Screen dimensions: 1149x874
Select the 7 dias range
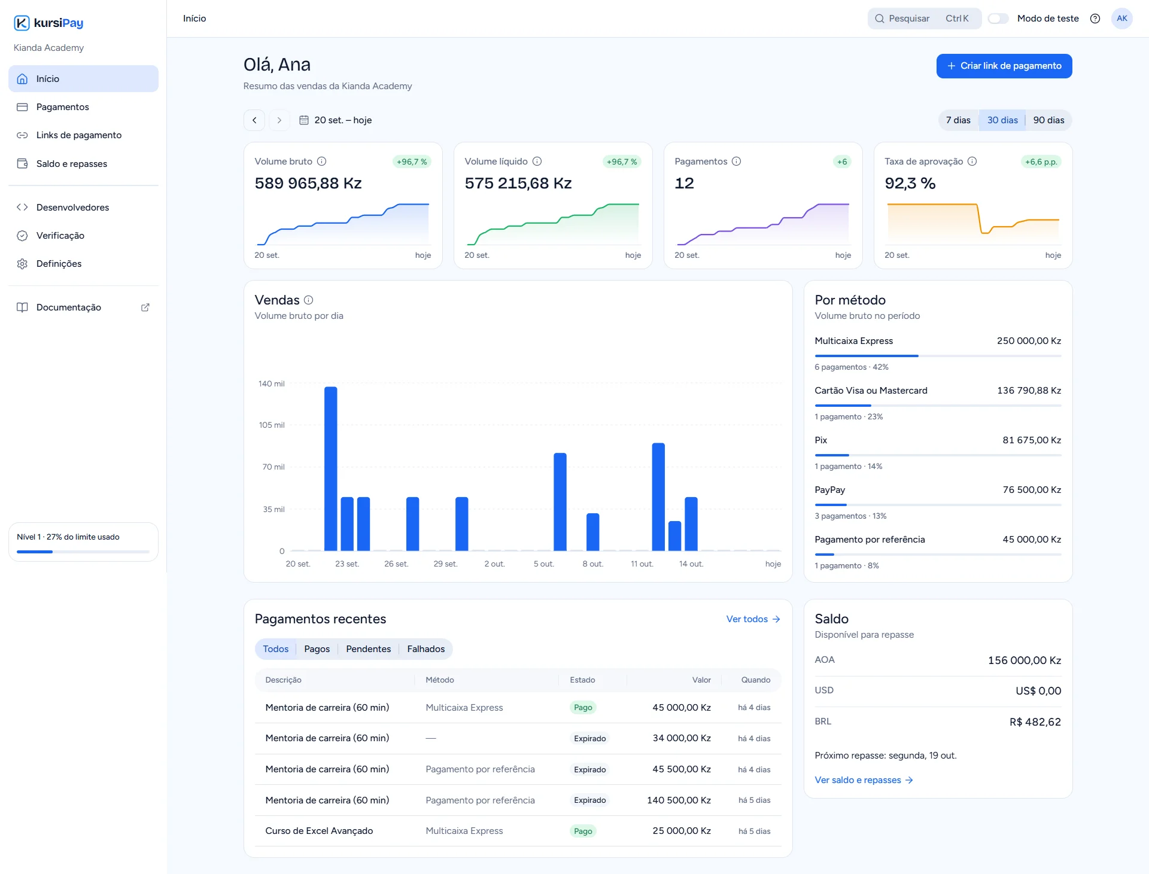(958, 120)
